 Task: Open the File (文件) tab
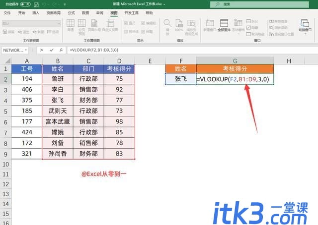click(7, 13)
